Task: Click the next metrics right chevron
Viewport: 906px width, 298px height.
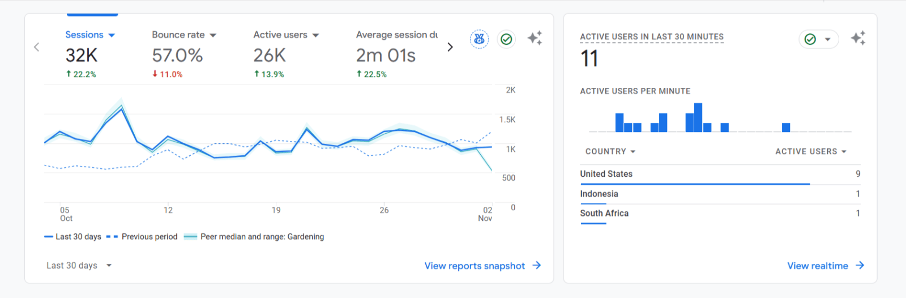Action: tap(450, 47)
